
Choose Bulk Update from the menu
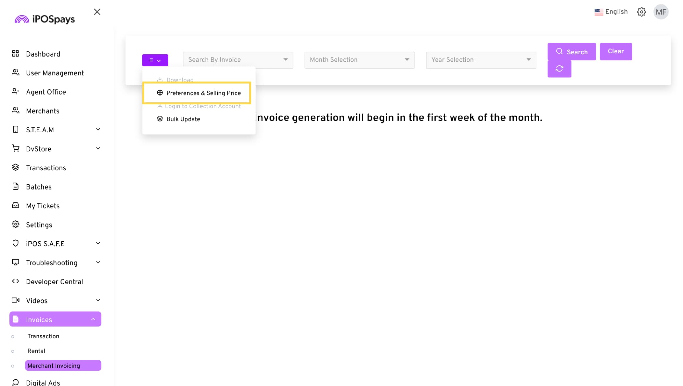[x=183, y=119]
